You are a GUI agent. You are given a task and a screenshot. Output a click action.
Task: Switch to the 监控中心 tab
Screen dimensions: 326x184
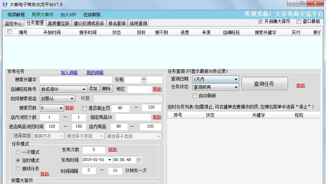click(x=13, y=23)
